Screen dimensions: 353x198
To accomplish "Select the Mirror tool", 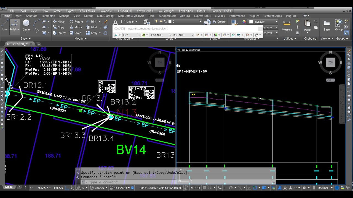I will coord(76,27).
